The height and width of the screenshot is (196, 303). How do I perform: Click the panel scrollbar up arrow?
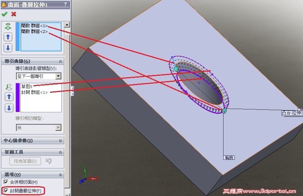coord(67,25)
